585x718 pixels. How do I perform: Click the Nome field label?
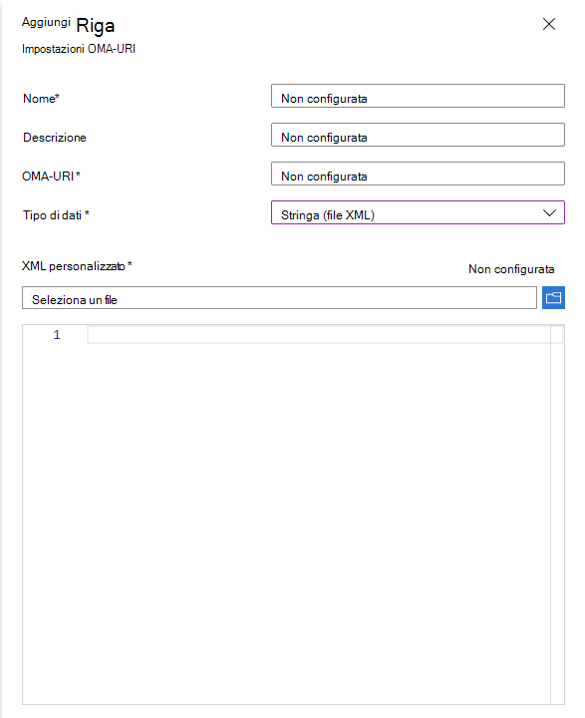41,99
